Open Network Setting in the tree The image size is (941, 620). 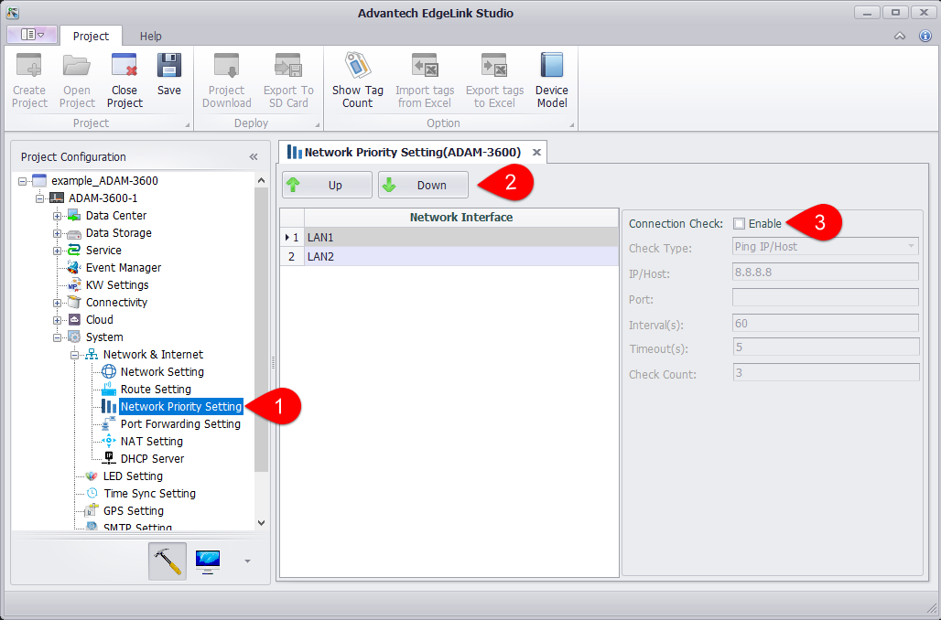162,371
